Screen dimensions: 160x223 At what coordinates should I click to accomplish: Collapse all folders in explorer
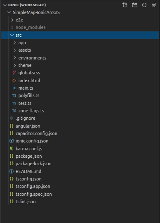click(x=154, y=5)
